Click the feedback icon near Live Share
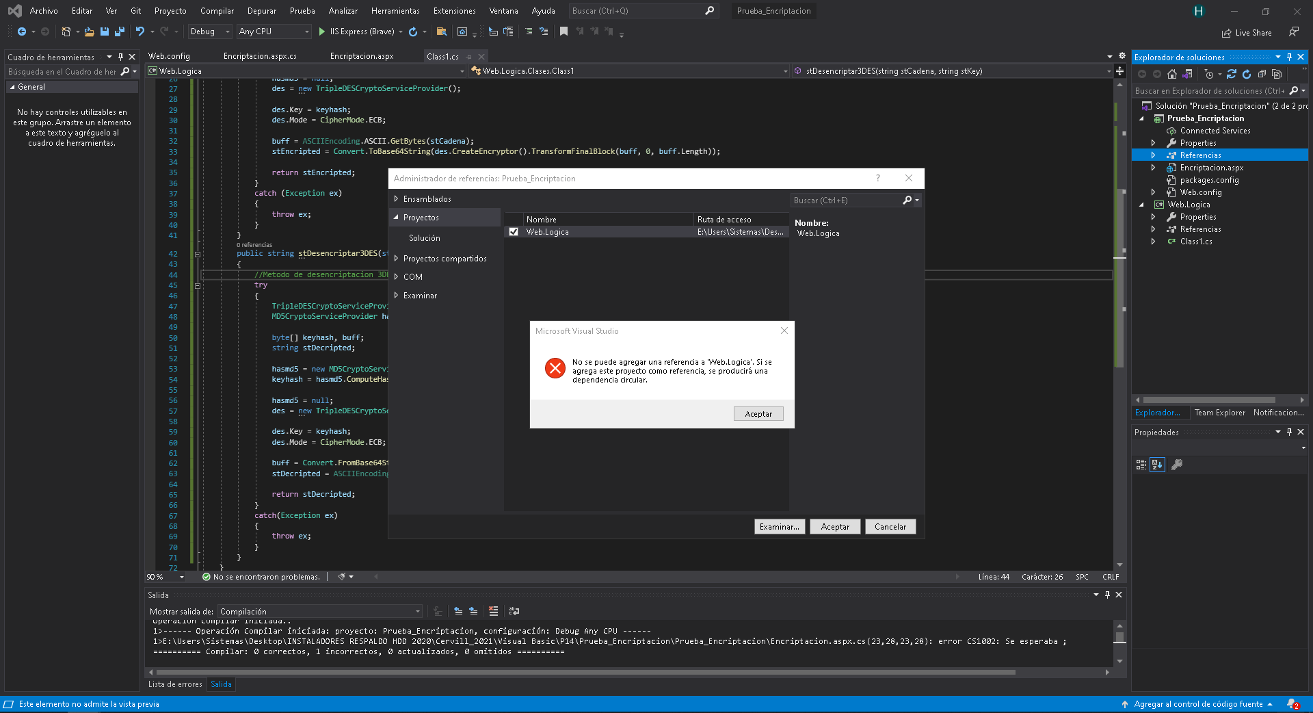 [1294, 32]
